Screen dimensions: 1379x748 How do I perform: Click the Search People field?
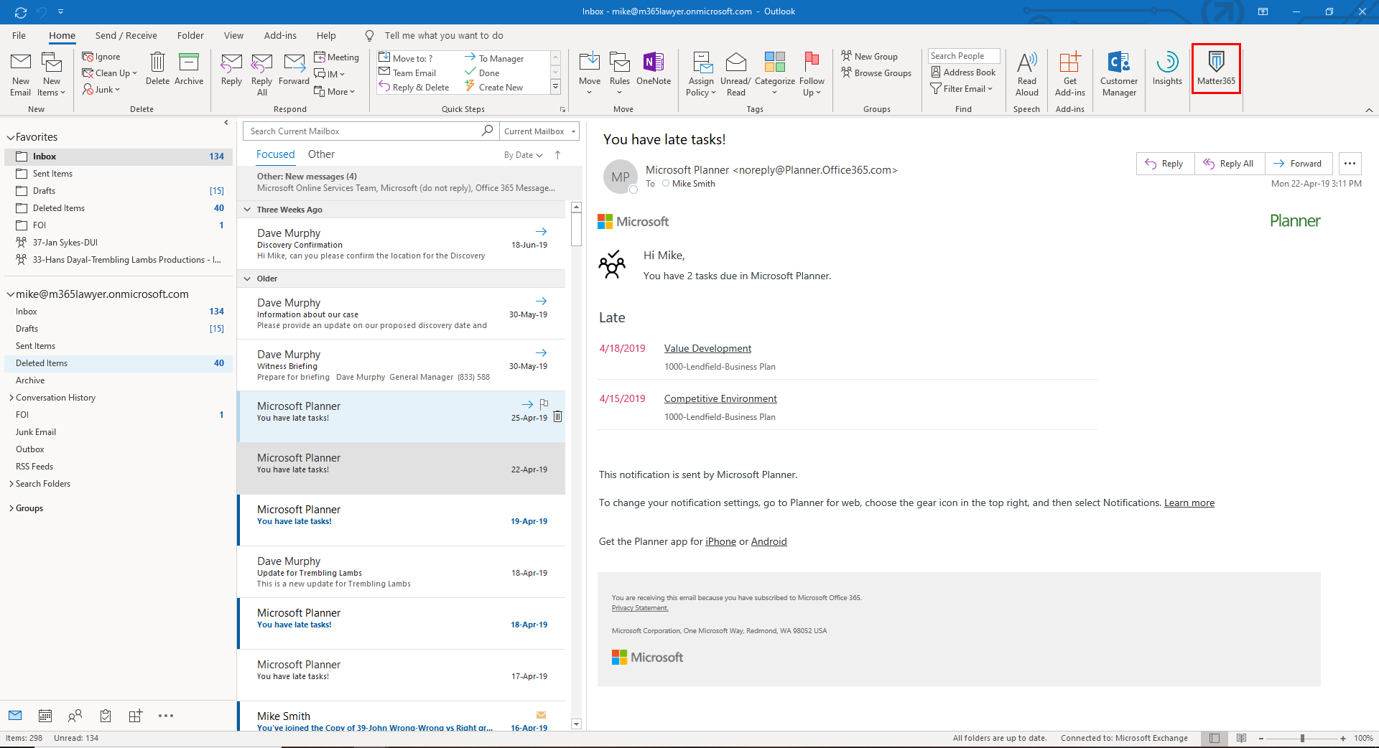964,56
